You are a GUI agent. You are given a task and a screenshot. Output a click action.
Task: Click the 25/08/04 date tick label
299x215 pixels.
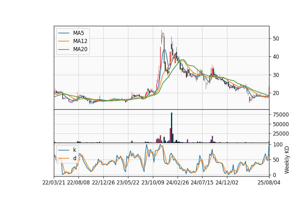tap(269, 183)
